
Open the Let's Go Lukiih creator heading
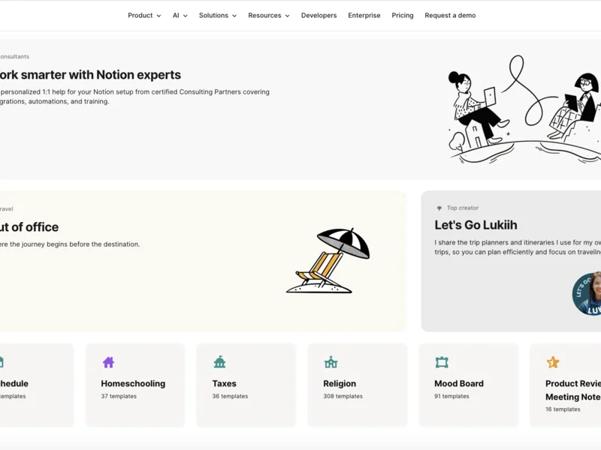tap(476, 225)
